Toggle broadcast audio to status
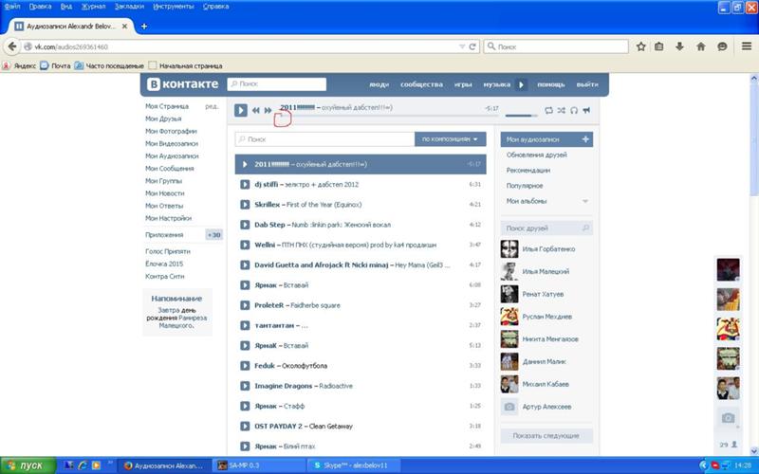Image resolution: width=759 pixels, height=474 pixels. tap(586, 110)
